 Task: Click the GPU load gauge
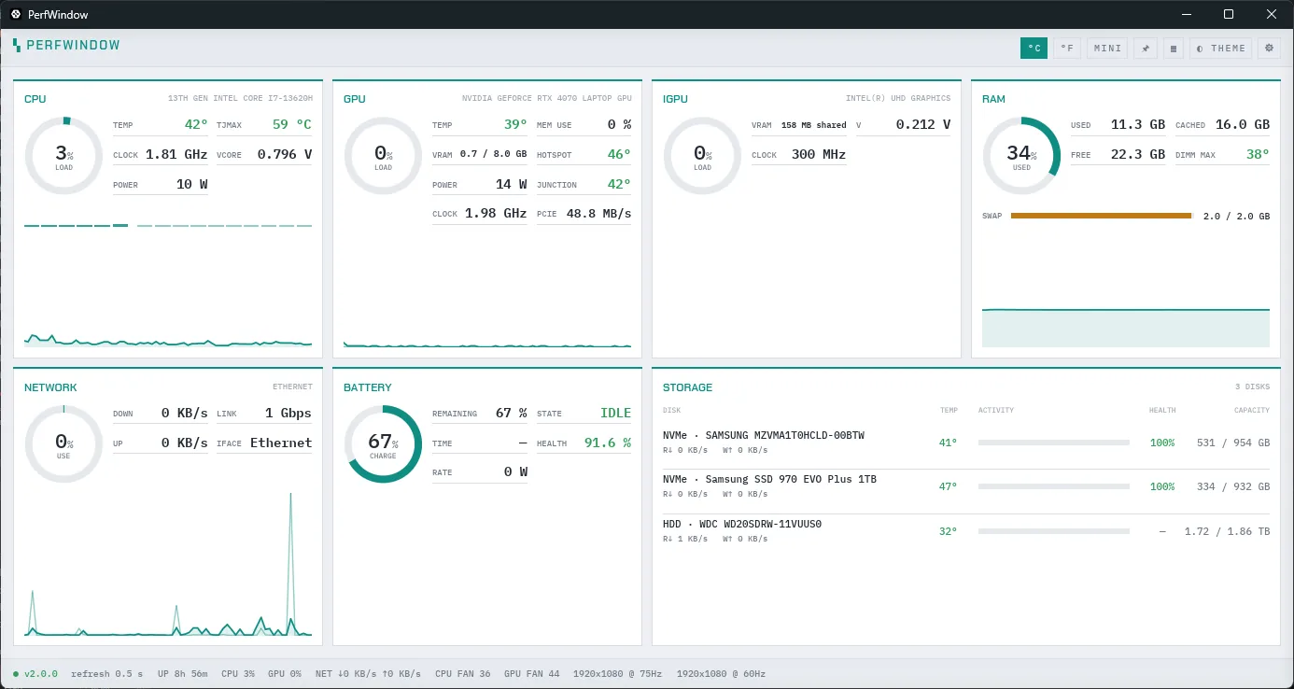(x=383, y=155)
